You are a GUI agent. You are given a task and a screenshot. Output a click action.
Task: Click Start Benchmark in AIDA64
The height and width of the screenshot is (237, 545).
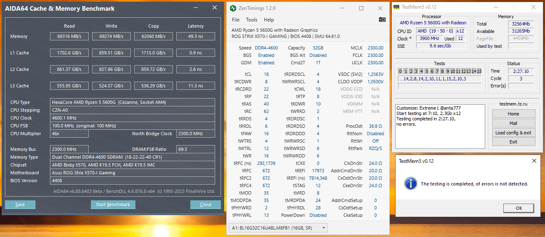tap(113, 204)
